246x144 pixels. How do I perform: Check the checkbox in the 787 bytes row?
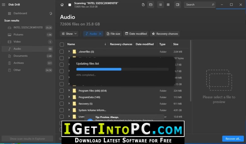point(62,58)
